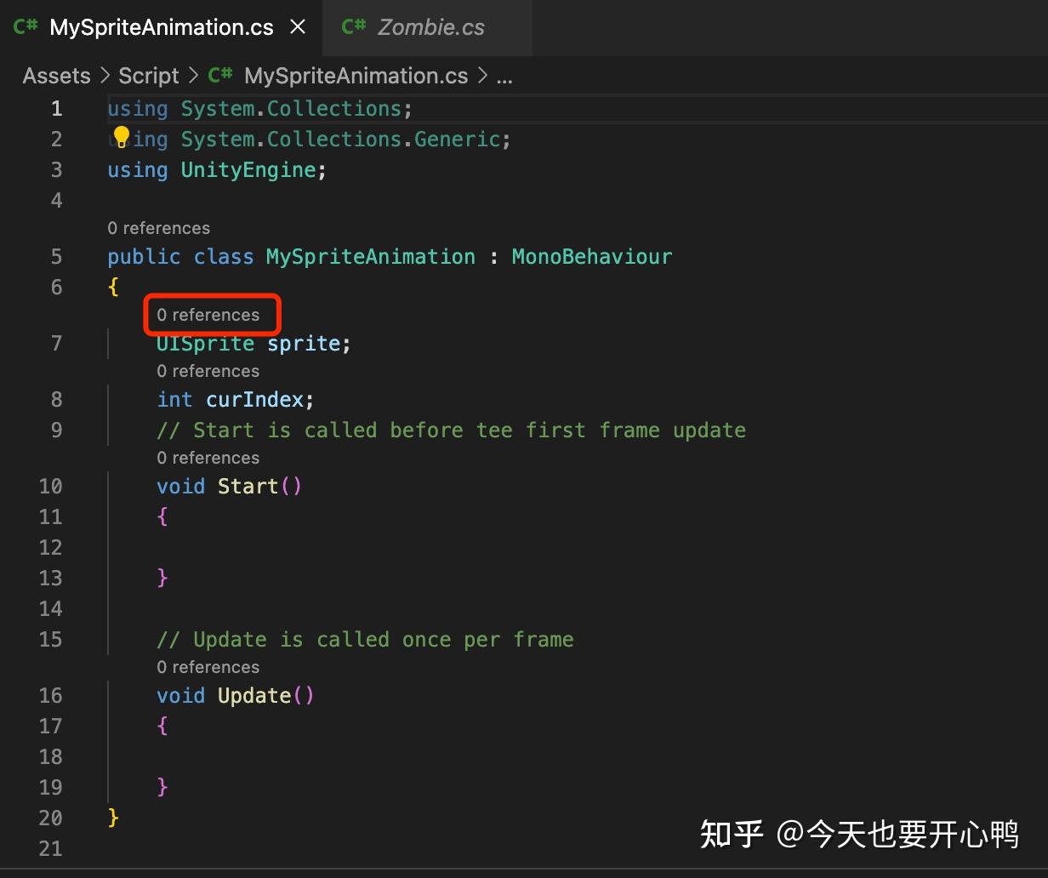Click 'curIndex' variable on line 8
The image size is (1048, 878).
254,400
